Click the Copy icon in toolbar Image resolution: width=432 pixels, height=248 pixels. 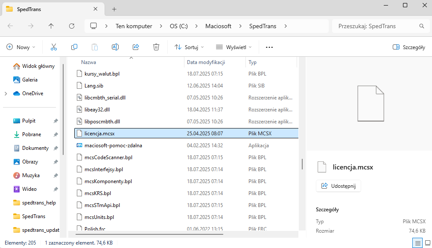pos(74,47)
